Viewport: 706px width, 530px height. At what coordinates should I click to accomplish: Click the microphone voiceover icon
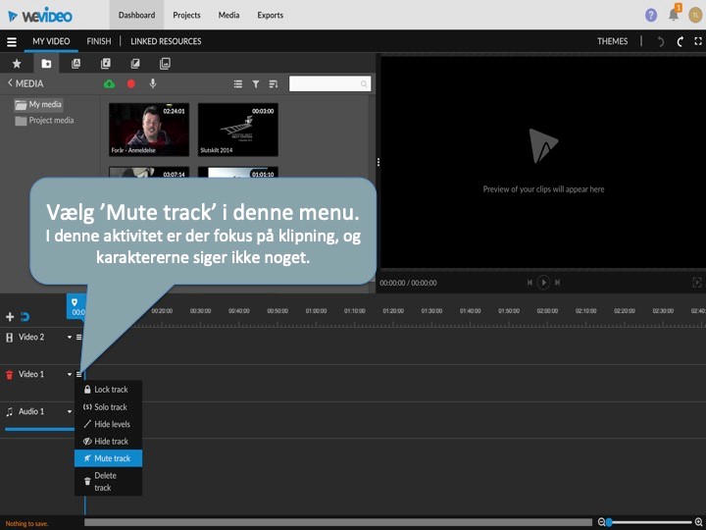(153, 83)
